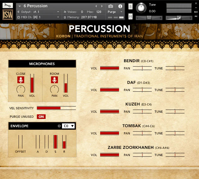Set the Daf TUNE slider
Screen dimensions: 199x179
(x=175, y=90)
